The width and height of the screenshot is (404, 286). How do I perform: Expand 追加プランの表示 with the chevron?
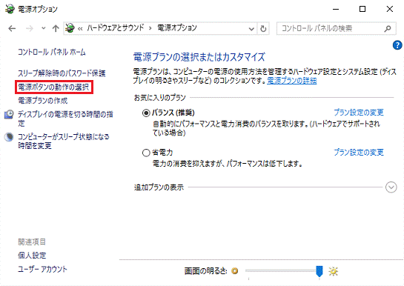click(x=391, y=187)
